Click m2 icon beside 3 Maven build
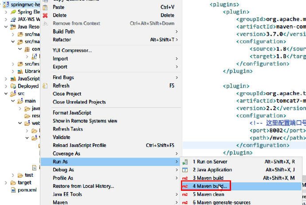Screen dimensions: 306x205 coord(185,178)
